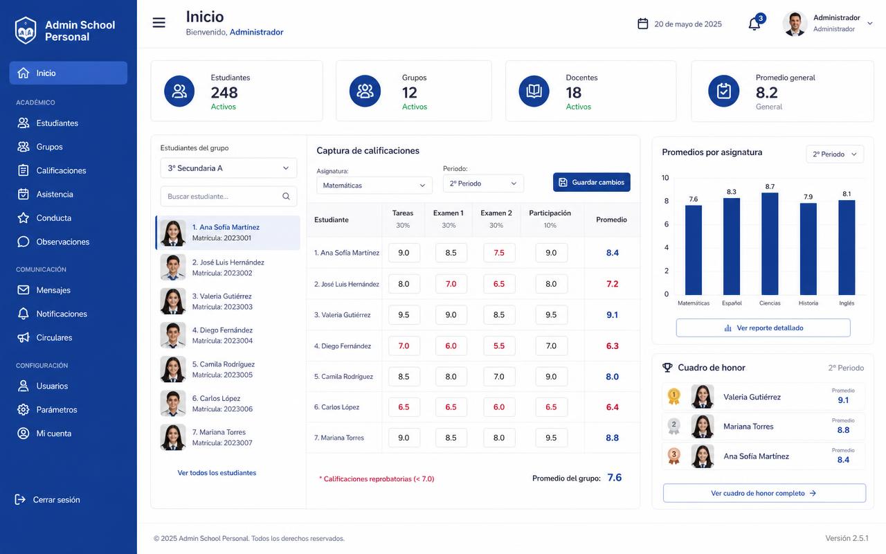This screenshot has width=886, height=554.
Task: Click the Matemáticas bar in the chart
Action: point(694,250)
